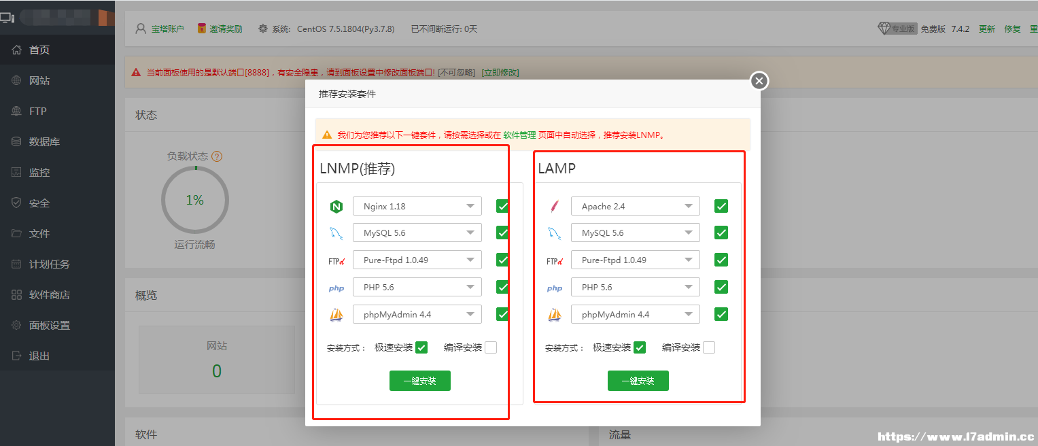Open the PHP 5.6 dropdown in LNMP
This screenshot has height=446, width=1038.
point(417,287)
